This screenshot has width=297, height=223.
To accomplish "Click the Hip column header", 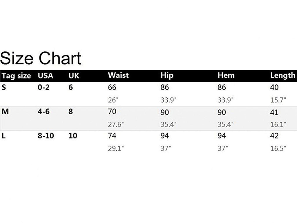I will [x=167, y=75].
